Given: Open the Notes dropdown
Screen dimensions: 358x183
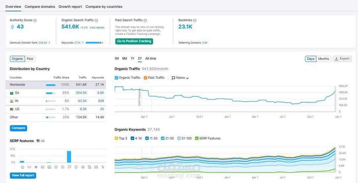Looking at the screenshot, I should click(180, 78).
